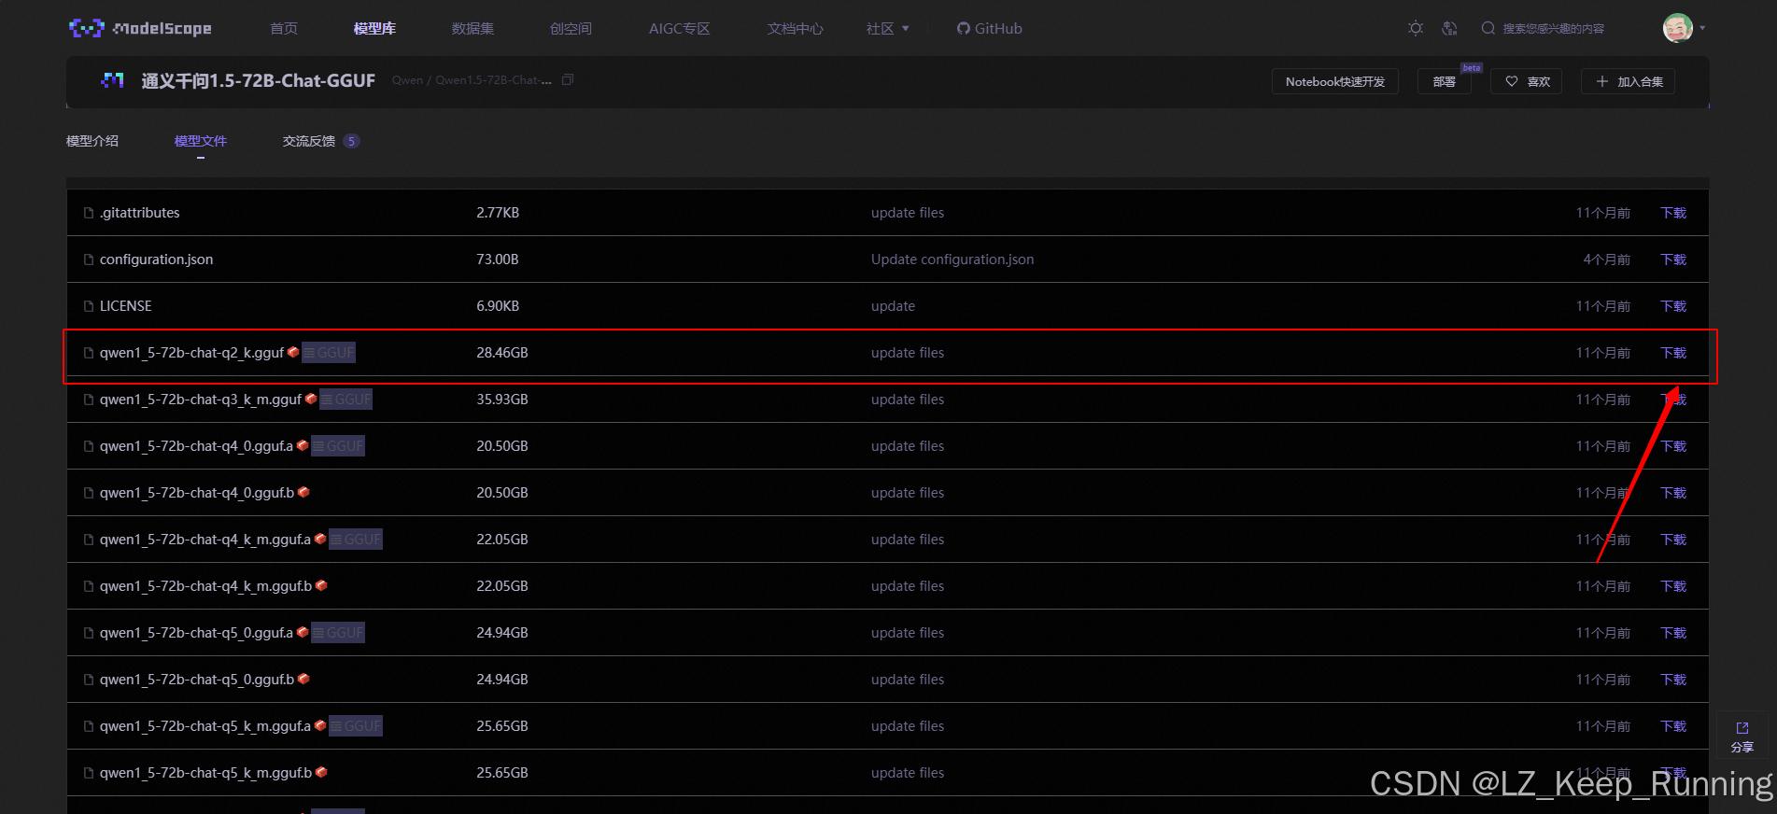Image resolution: width=1777 pixels, height=814 pixels.
Task: Toggle the light/dark theme icon
Action: [x=1416, y=28]
